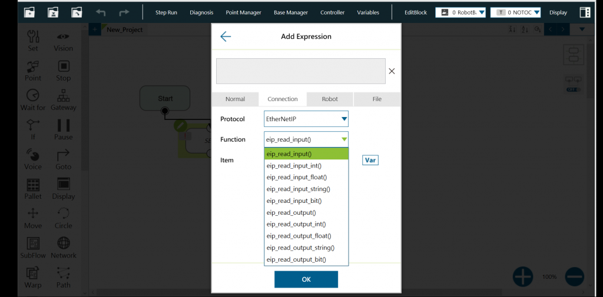Choose eip_read_input_bit() option
This screenshot has width=603, height=297.
point(306,201)
